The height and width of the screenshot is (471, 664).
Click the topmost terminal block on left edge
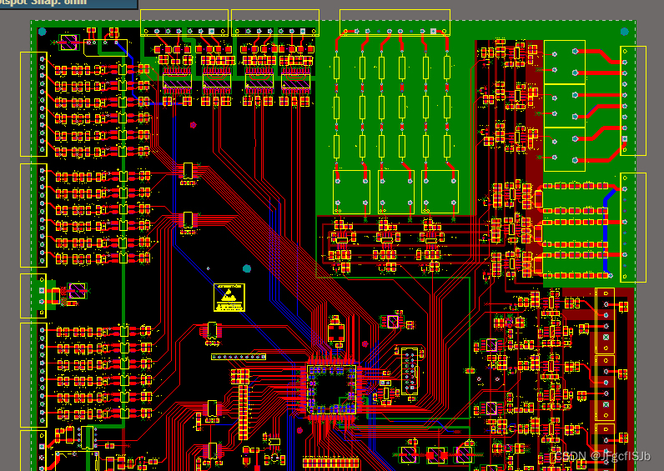tap(34, 104)
